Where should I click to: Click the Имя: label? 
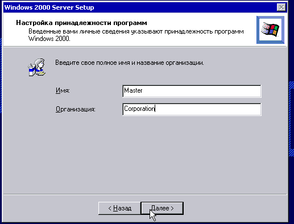point(63,90)
